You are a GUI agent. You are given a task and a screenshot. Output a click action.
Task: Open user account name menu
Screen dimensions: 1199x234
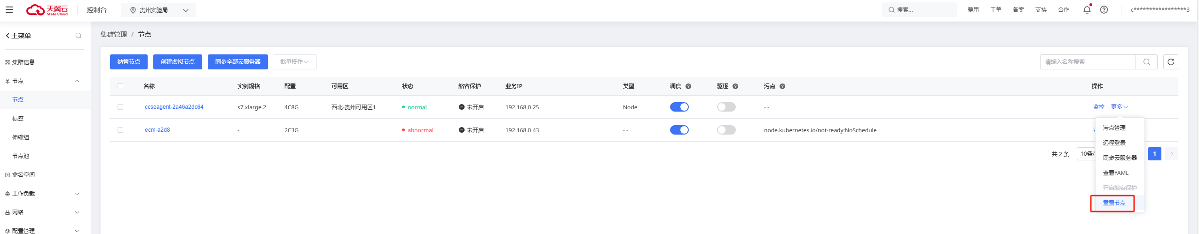1160,10
